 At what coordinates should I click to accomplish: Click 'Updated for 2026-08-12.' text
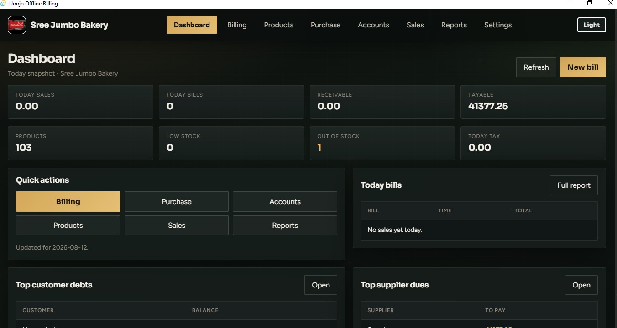click(x=52, y=247)
